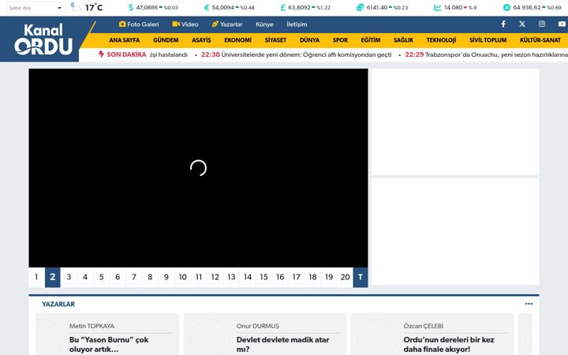Open the TEKNOLOJİ menu item

pos(441,40)
